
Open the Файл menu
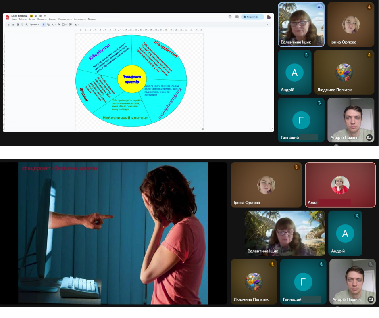pyautogui.click(x=14, y=19)
